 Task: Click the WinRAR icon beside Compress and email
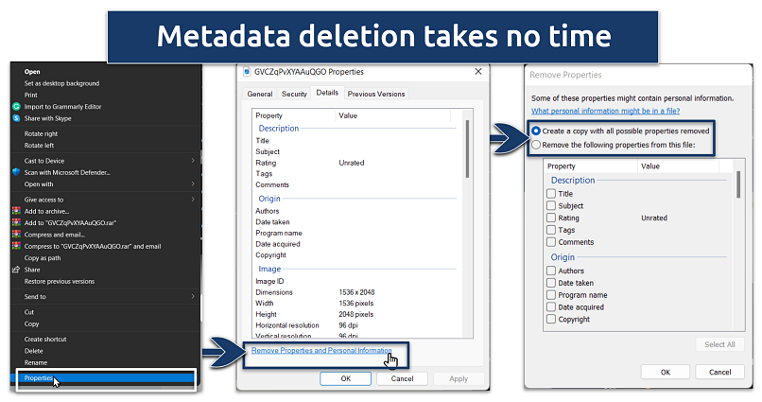coord(16,234)
